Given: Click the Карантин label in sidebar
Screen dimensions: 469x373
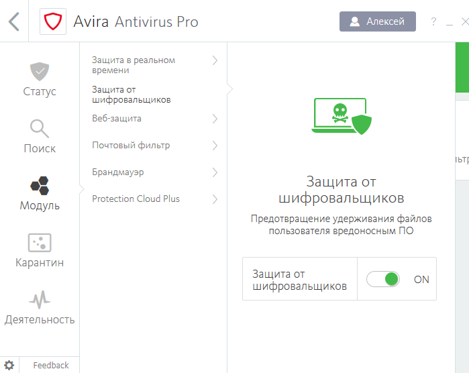Looking at the screenshot, I should coord(40,262).
